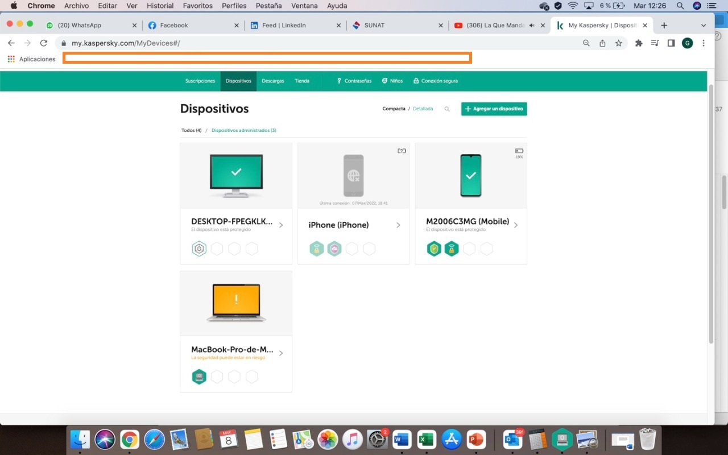
Task: Click the device search magnifier icon
Action: coord(447,109)
